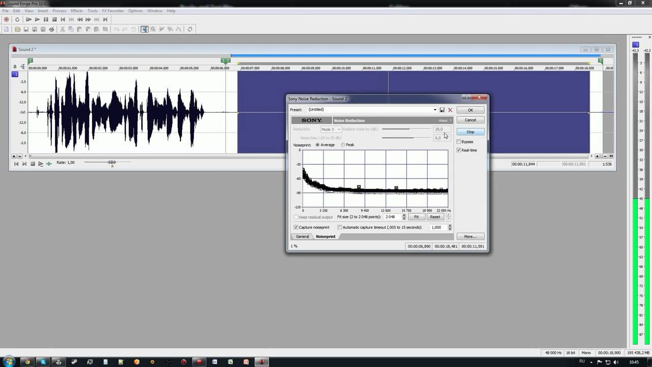
Task: Save the file with the Save icon
Action: coord(26,29)
